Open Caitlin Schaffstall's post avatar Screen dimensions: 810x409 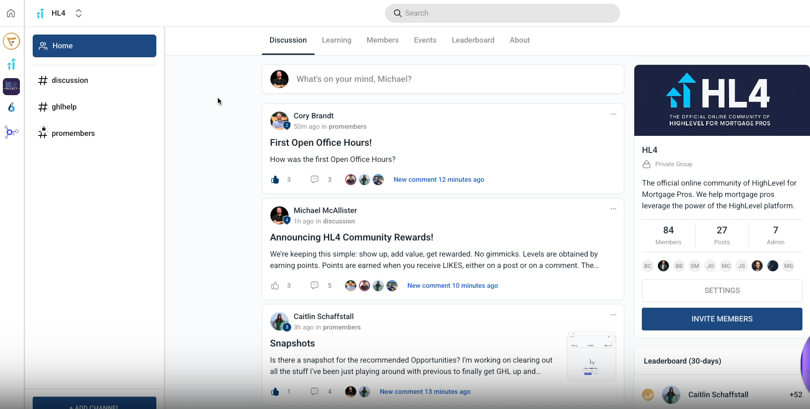(x=279, y=321)
